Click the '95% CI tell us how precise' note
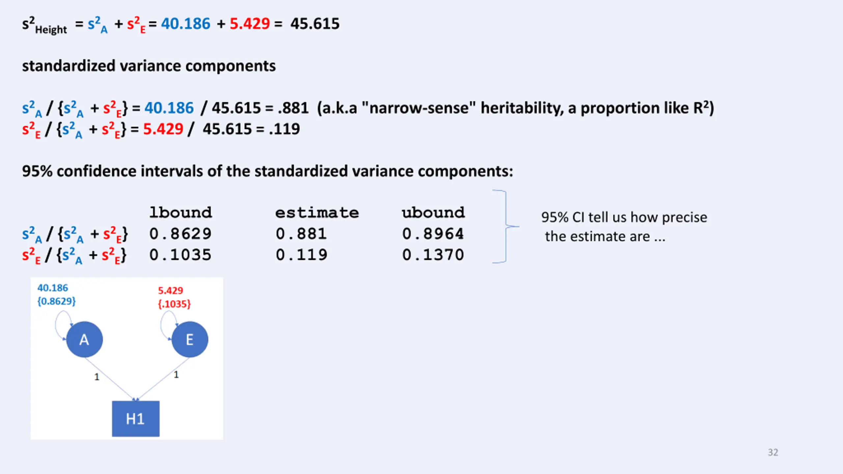This screenshot has height=474, width=843. pos(624,217)
